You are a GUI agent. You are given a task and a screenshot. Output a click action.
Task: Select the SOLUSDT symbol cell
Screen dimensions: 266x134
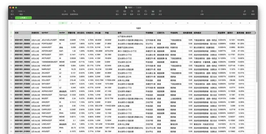pos(50,80)
